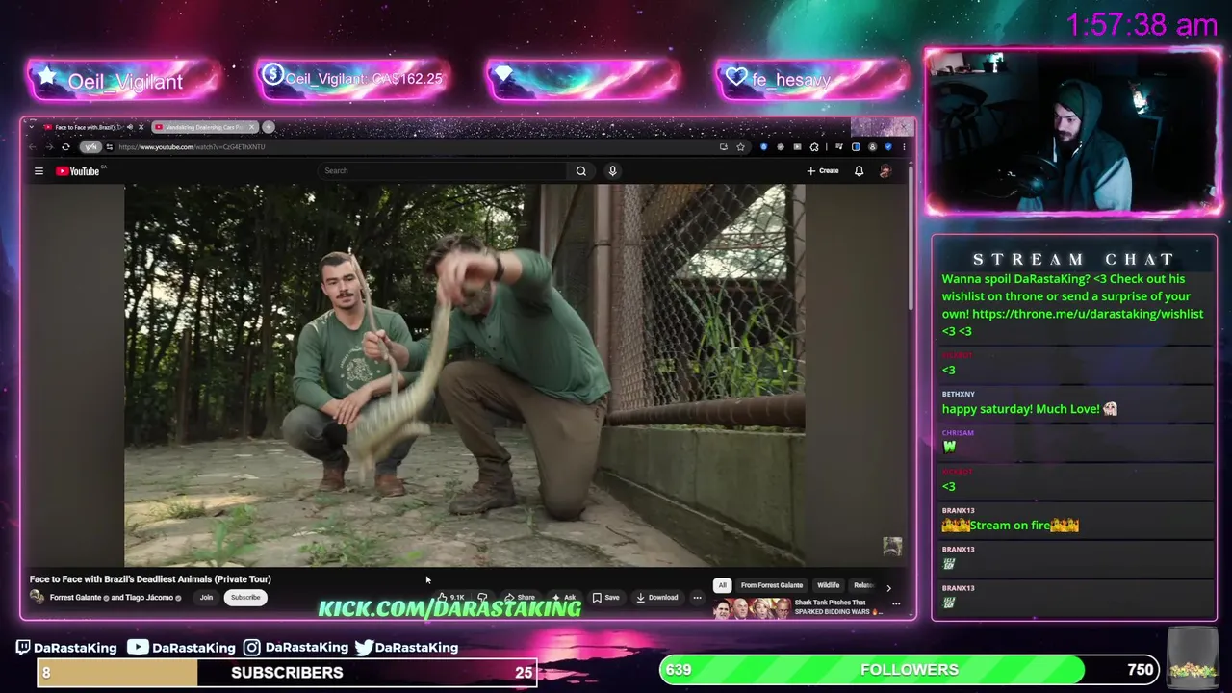
Task: Select the All filter chip
Action: (x=722, y=585)
